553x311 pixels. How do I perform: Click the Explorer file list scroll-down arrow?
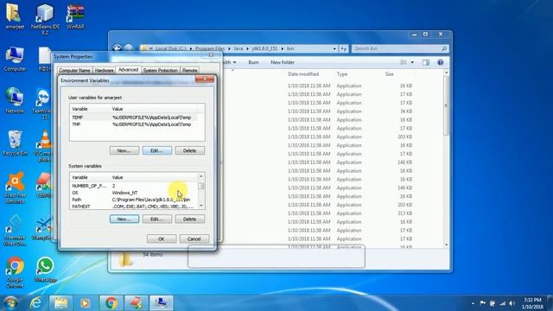[447, 244]
